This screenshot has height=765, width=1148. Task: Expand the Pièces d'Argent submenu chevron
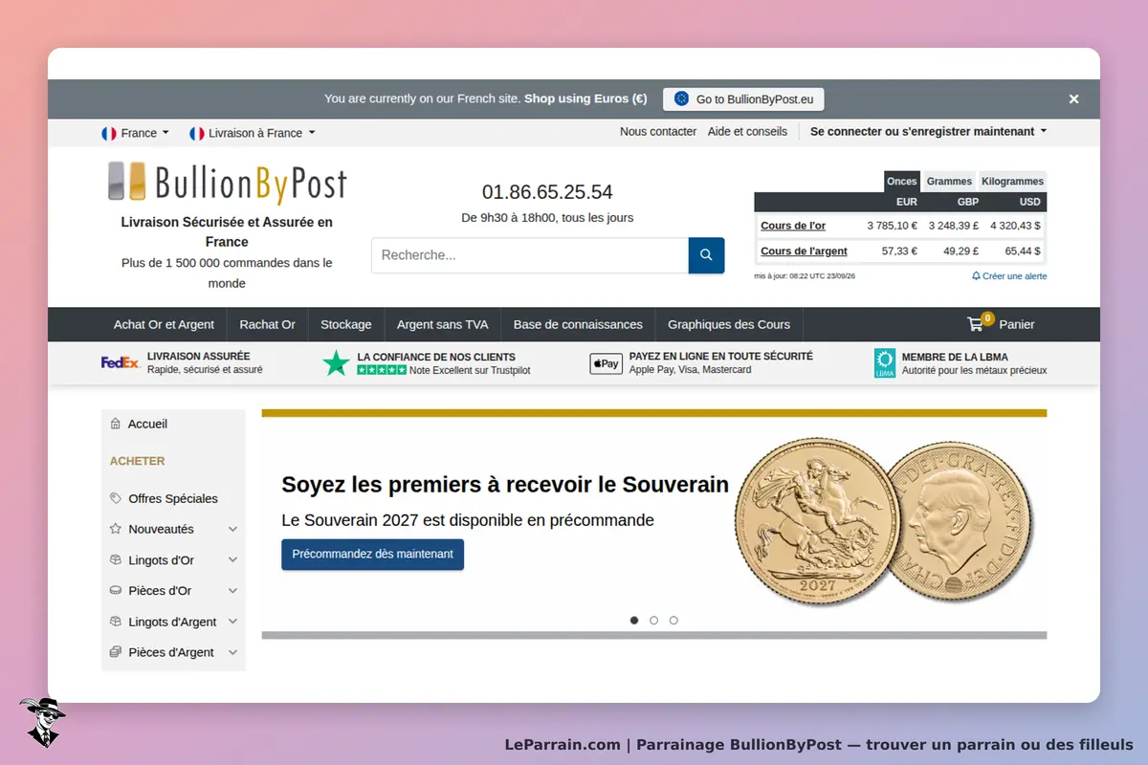click(x=232, y=652)
